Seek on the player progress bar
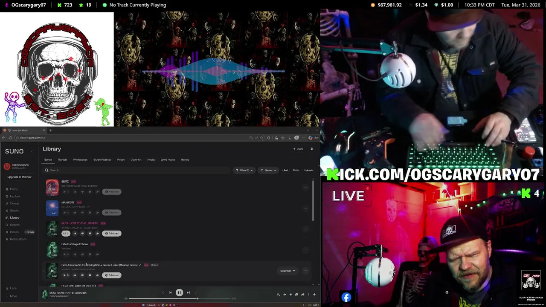 pyautogui.click(x=179, y=298)
